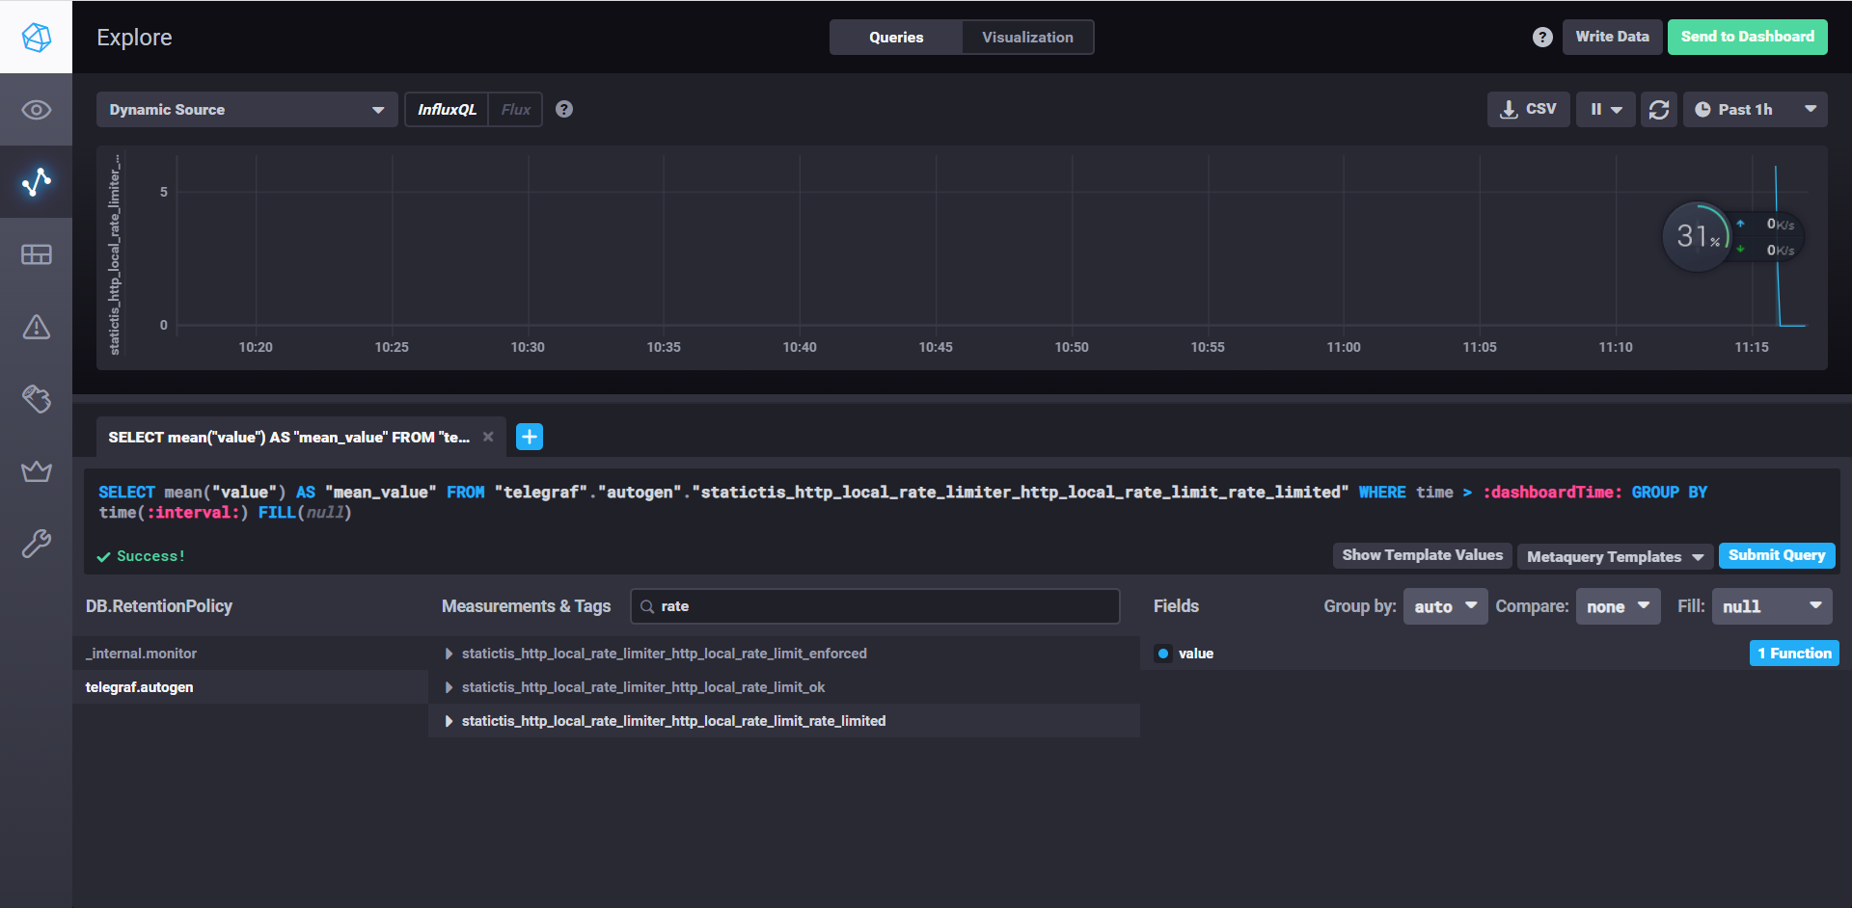1852x908 pixels.
Task: Open the Admin crown icon
Action: pos(36,471)
